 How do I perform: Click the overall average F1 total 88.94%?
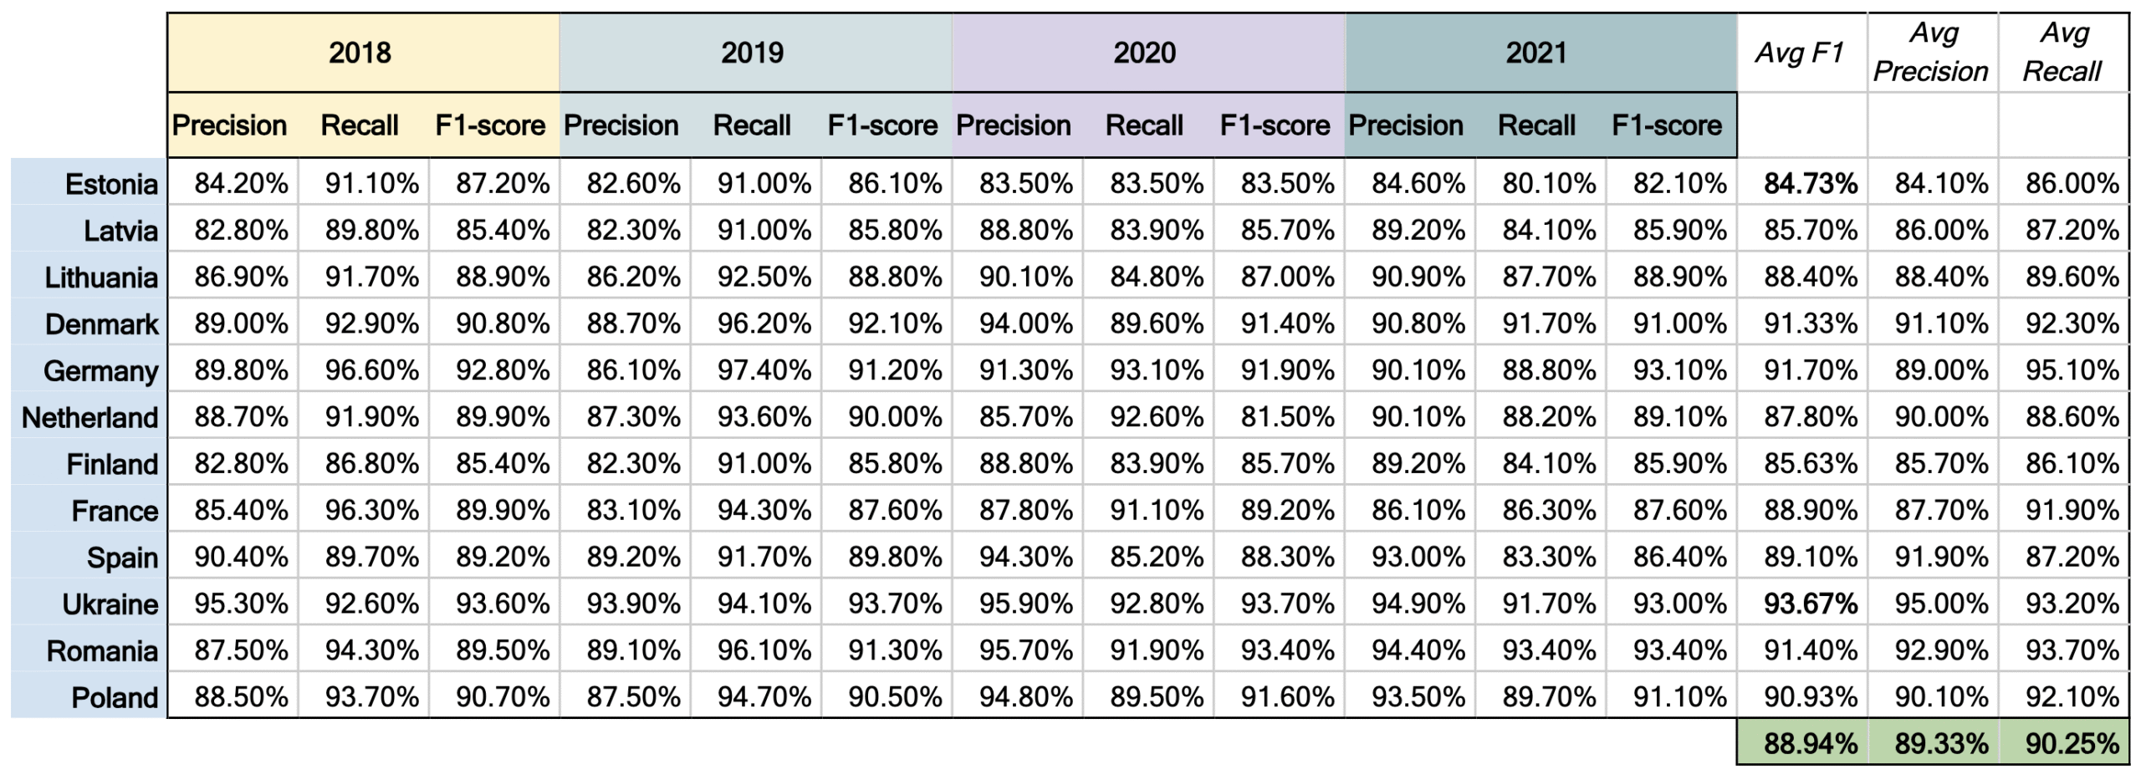click(1811, 742)
